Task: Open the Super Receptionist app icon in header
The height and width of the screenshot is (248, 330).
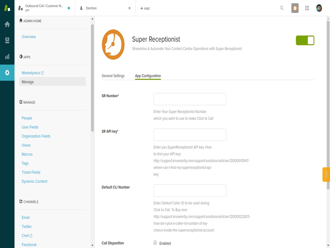Action: (x=295, y=8)
